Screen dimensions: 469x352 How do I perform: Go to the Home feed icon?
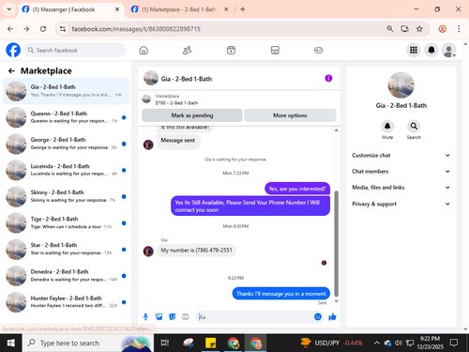click(144, 50)
